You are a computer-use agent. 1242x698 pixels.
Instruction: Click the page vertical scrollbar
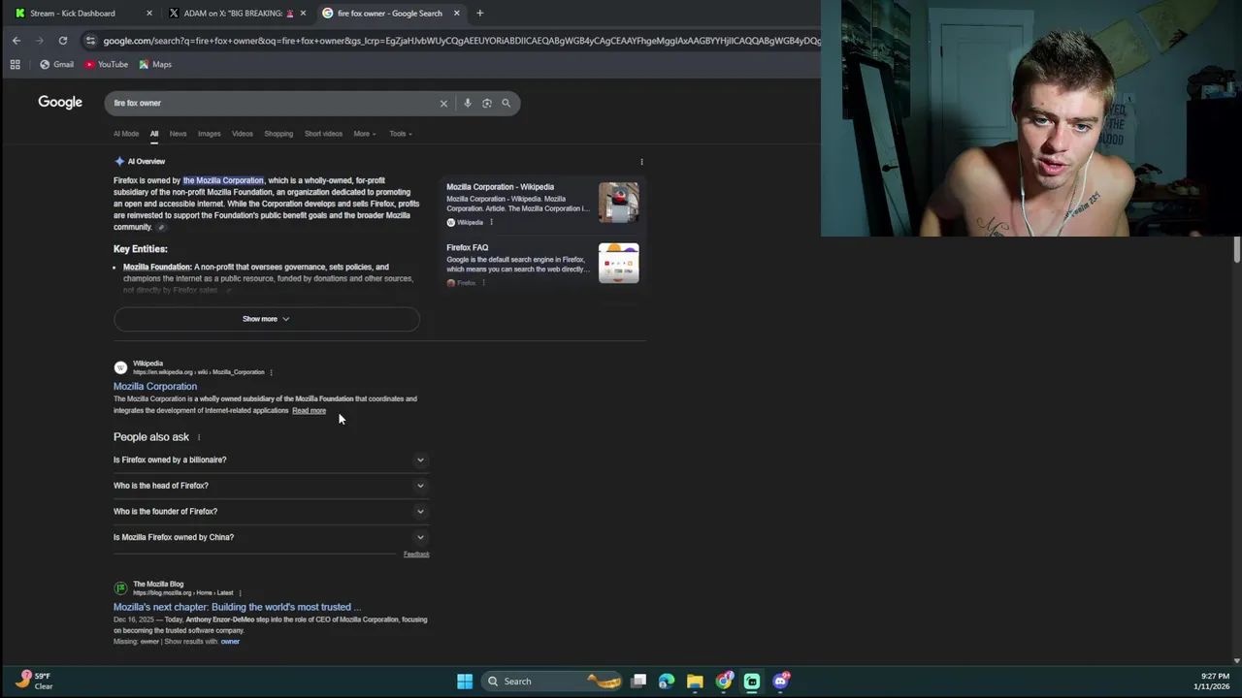[1237, 249]
